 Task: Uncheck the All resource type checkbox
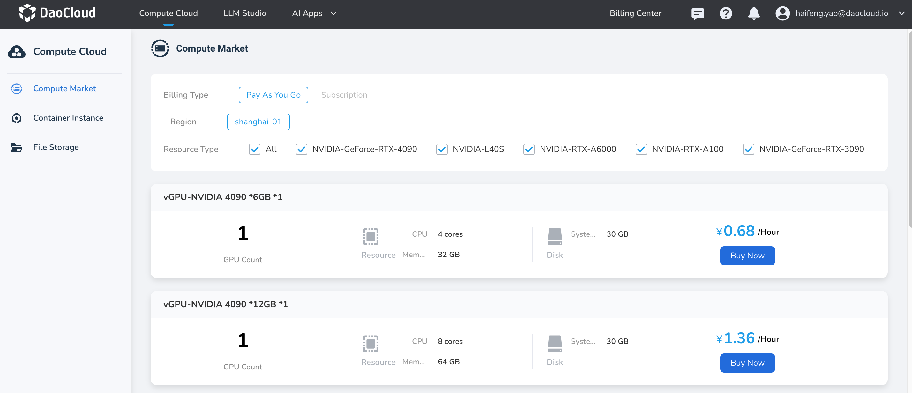pos(255,149)
